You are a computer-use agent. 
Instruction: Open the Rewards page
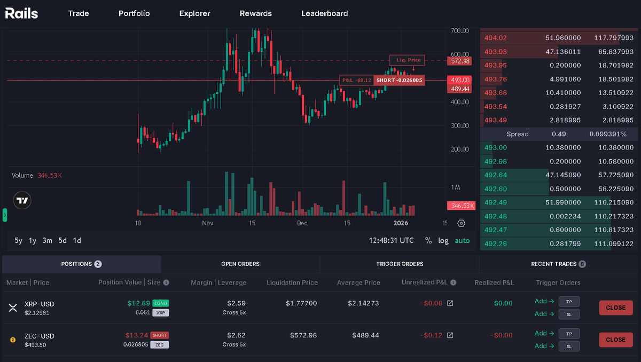[256, 13]
